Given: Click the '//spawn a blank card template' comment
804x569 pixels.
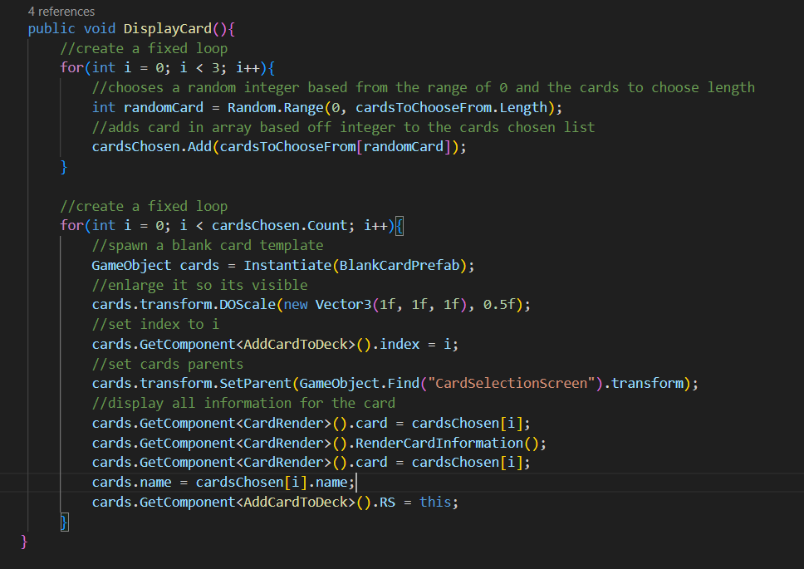Looking at the screenshot, I should point(208,246).
